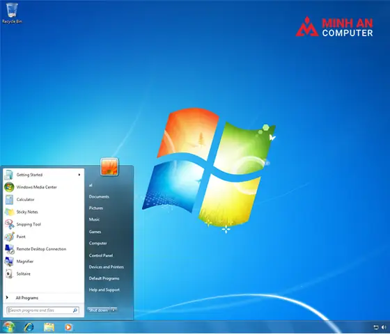Launch Internet Explorer from the taskbar
This screenshot has height=334, width=390.
click(x=29, y=327)
